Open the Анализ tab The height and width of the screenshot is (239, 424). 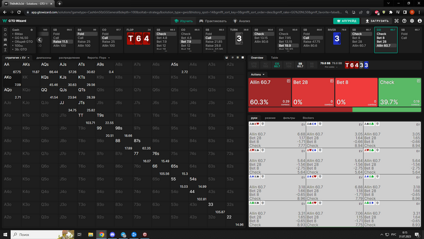(x=242, y=21)
